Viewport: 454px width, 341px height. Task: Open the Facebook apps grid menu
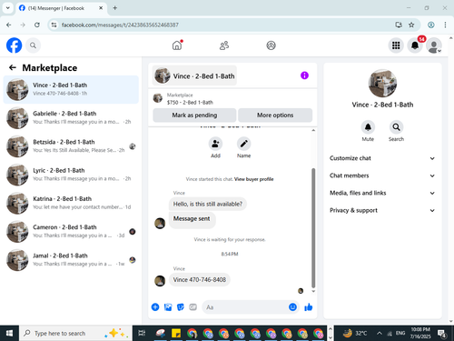[x=396, y=45]
